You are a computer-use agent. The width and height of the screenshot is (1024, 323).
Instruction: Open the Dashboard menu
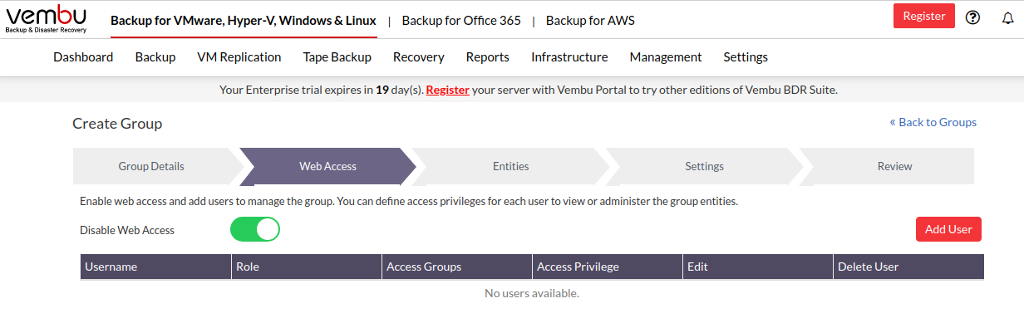point(83,57)
